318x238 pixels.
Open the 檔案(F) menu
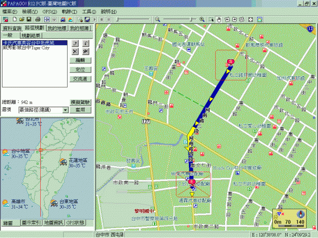(9, 11)
